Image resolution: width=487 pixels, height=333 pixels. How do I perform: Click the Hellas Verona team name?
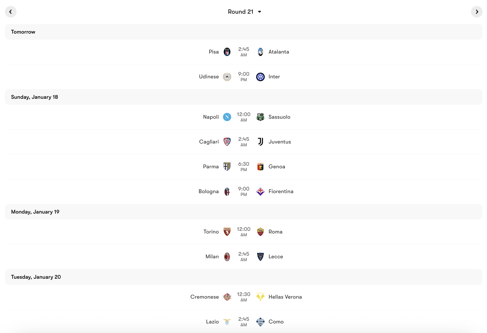click(285, 297)
